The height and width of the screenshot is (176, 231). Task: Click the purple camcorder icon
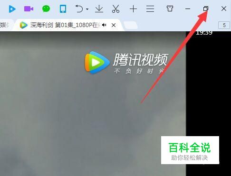tap(29, 9)
